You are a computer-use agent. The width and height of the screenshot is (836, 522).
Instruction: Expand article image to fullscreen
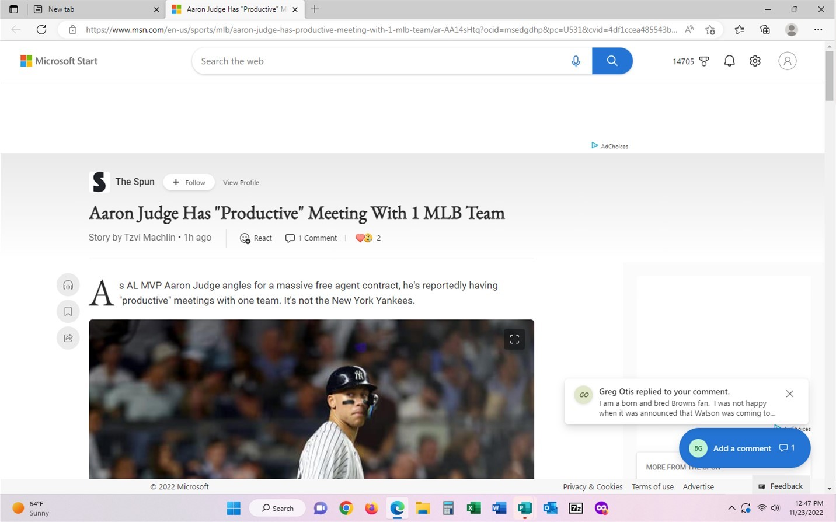514,339
